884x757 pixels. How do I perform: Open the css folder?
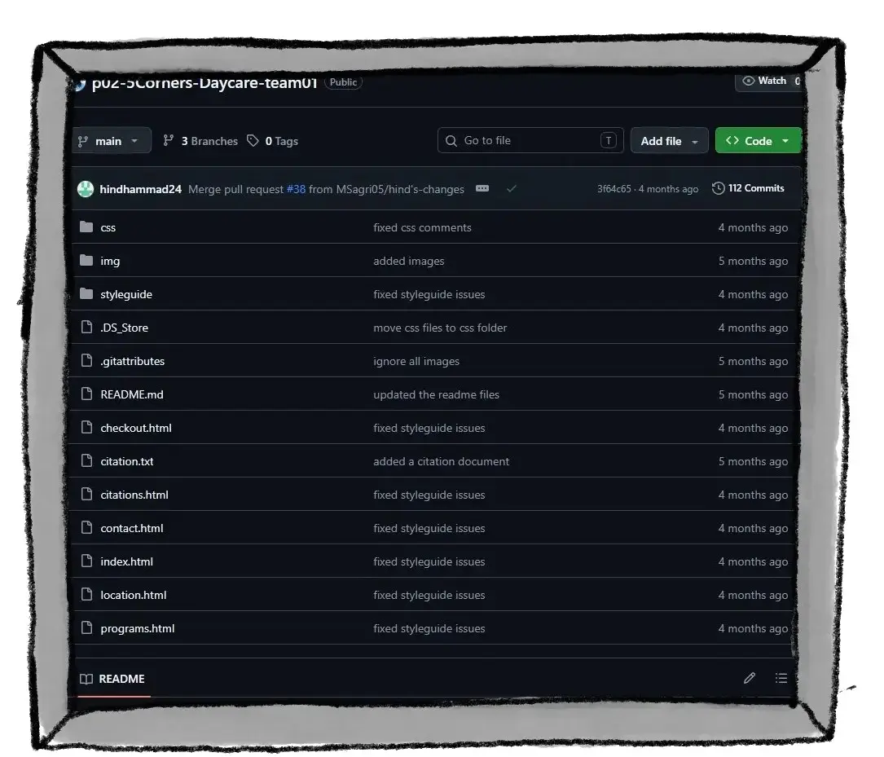click(108, 227)
